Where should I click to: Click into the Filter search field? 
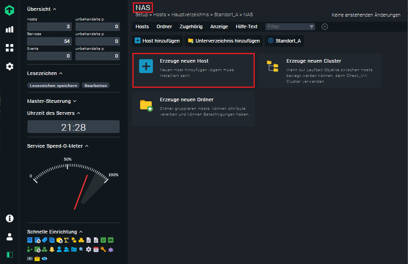pos(287,27)
